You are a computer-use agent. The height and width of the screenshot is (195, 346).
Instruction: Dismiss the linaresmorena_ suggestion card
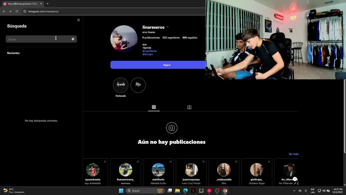[x=138, y=162]
